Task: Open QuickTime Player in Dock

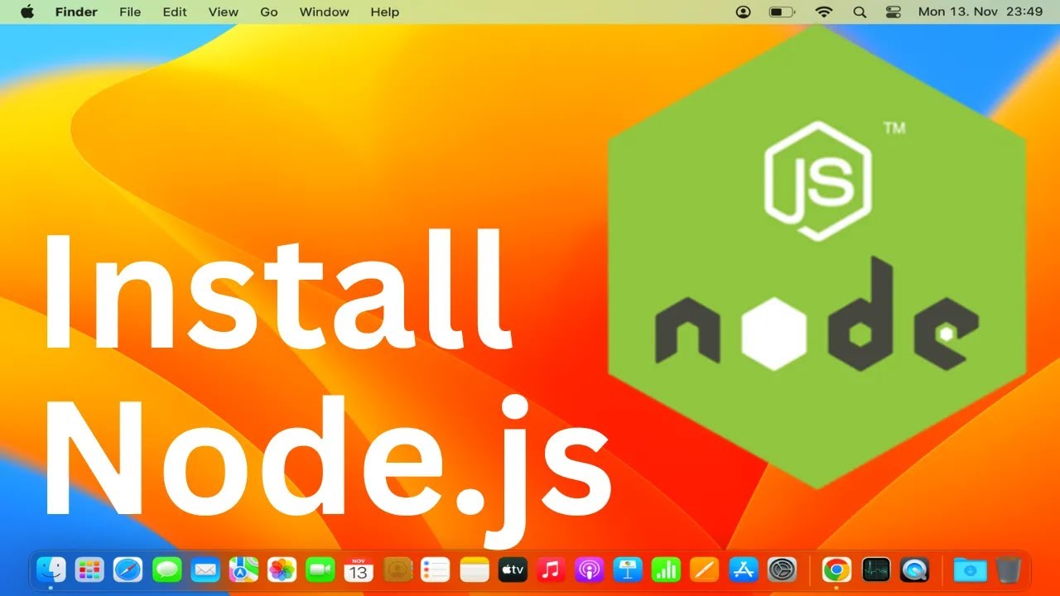Action: [914, 570]
